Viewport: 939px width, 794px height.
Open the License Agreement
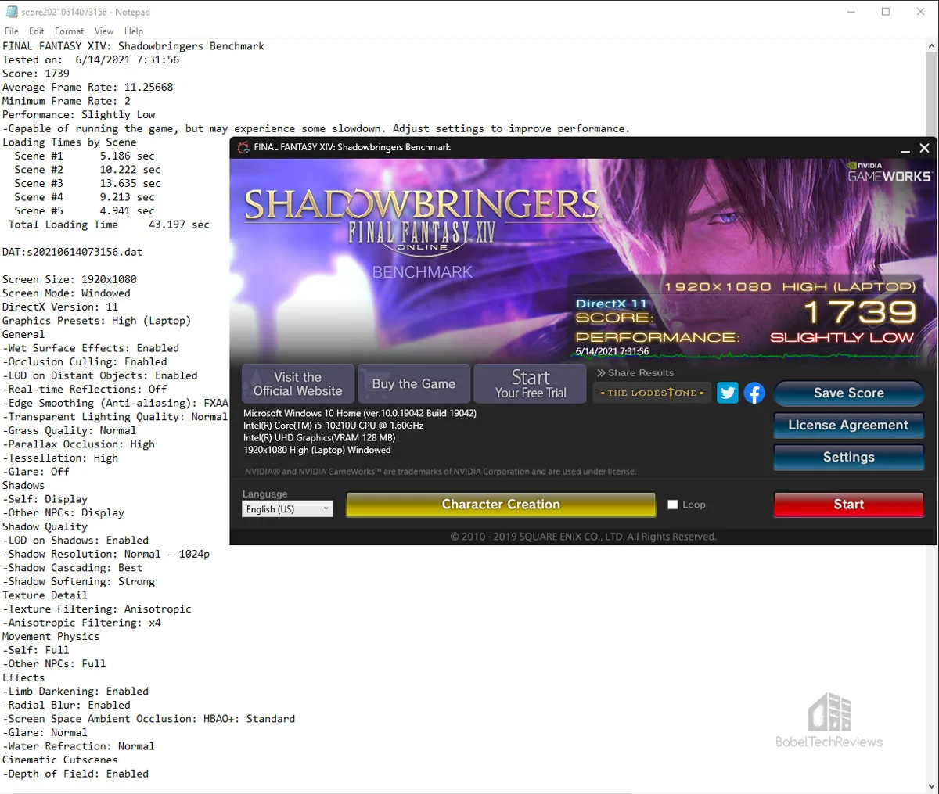pyautogui.click(x=849, y=426)
